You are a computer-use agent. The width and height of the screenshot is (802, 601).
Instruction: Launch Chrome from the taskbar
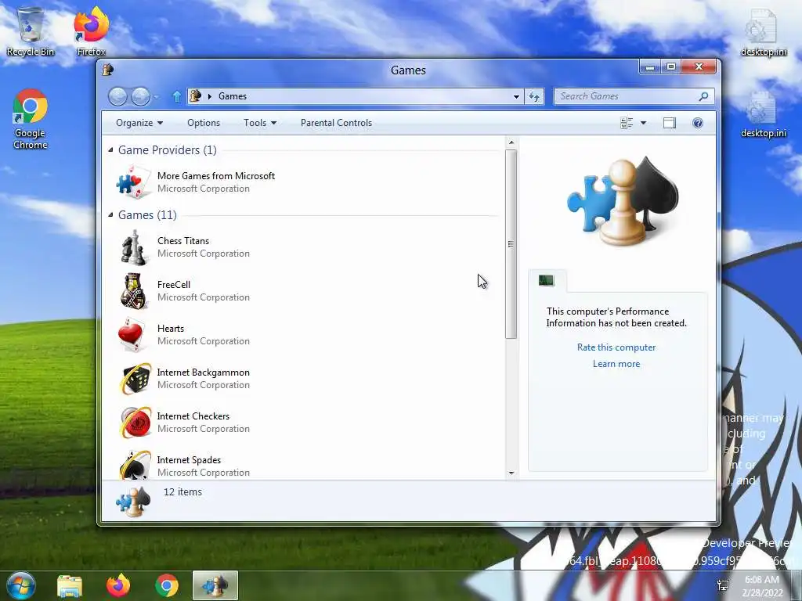167,585
